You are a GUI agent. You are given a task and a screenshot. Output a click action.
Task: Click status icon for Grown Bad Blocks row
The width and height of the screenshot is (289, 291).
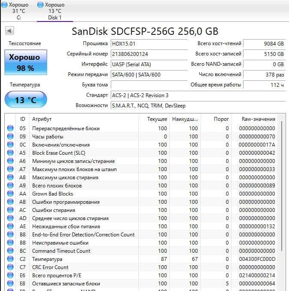click(10, 193)
